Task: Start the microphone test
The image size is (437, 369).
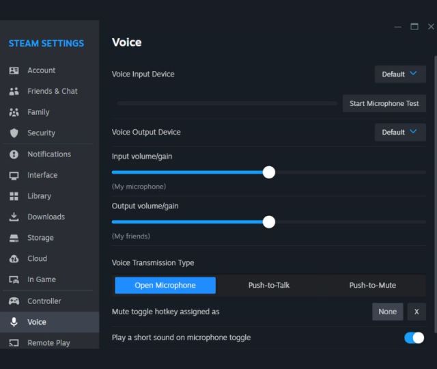Action: tap(384, 104)
